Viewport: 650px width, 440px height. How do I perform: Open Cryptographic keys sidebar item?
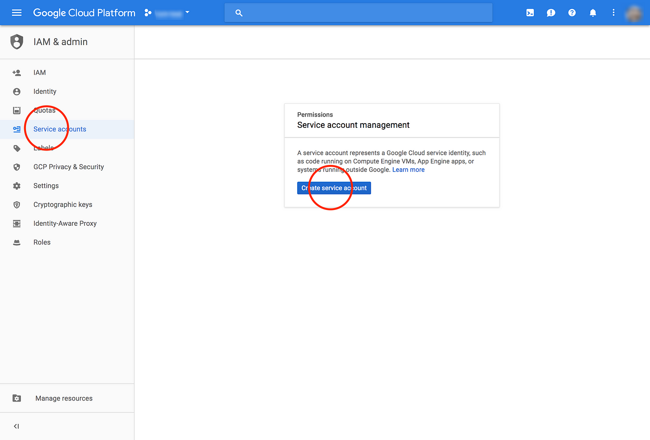point(67,204)
